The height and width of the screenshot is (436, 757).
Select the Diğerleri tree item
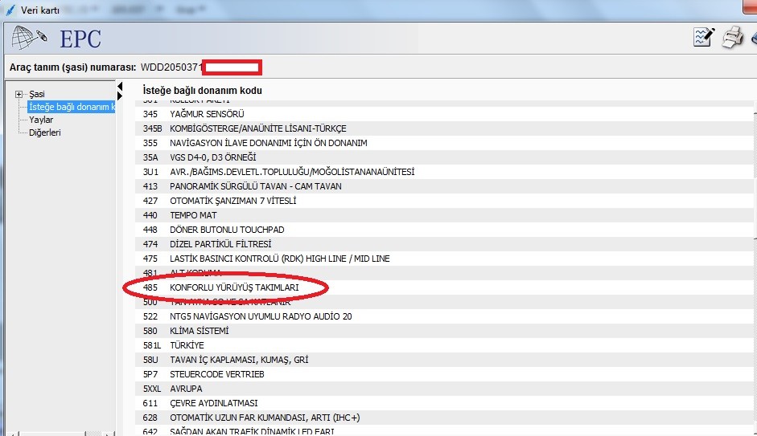click(45, 132)
